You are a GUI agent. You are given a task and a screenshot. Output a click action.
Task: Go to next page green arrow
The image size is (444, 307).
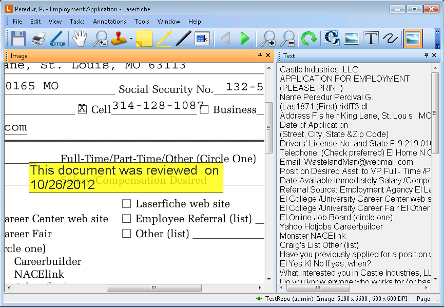click(245, 38)
